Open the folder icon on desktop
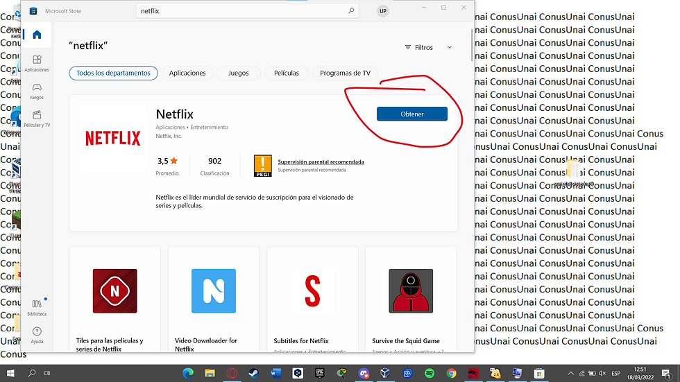The image size is (680, 382). 572,169
